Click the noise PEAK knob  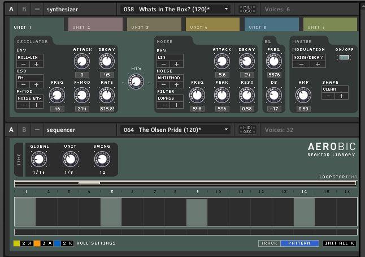[222, 95]
